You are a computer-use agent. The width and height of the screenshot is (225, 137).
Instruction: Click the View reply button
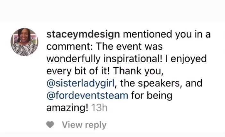[x=84, y=125]
